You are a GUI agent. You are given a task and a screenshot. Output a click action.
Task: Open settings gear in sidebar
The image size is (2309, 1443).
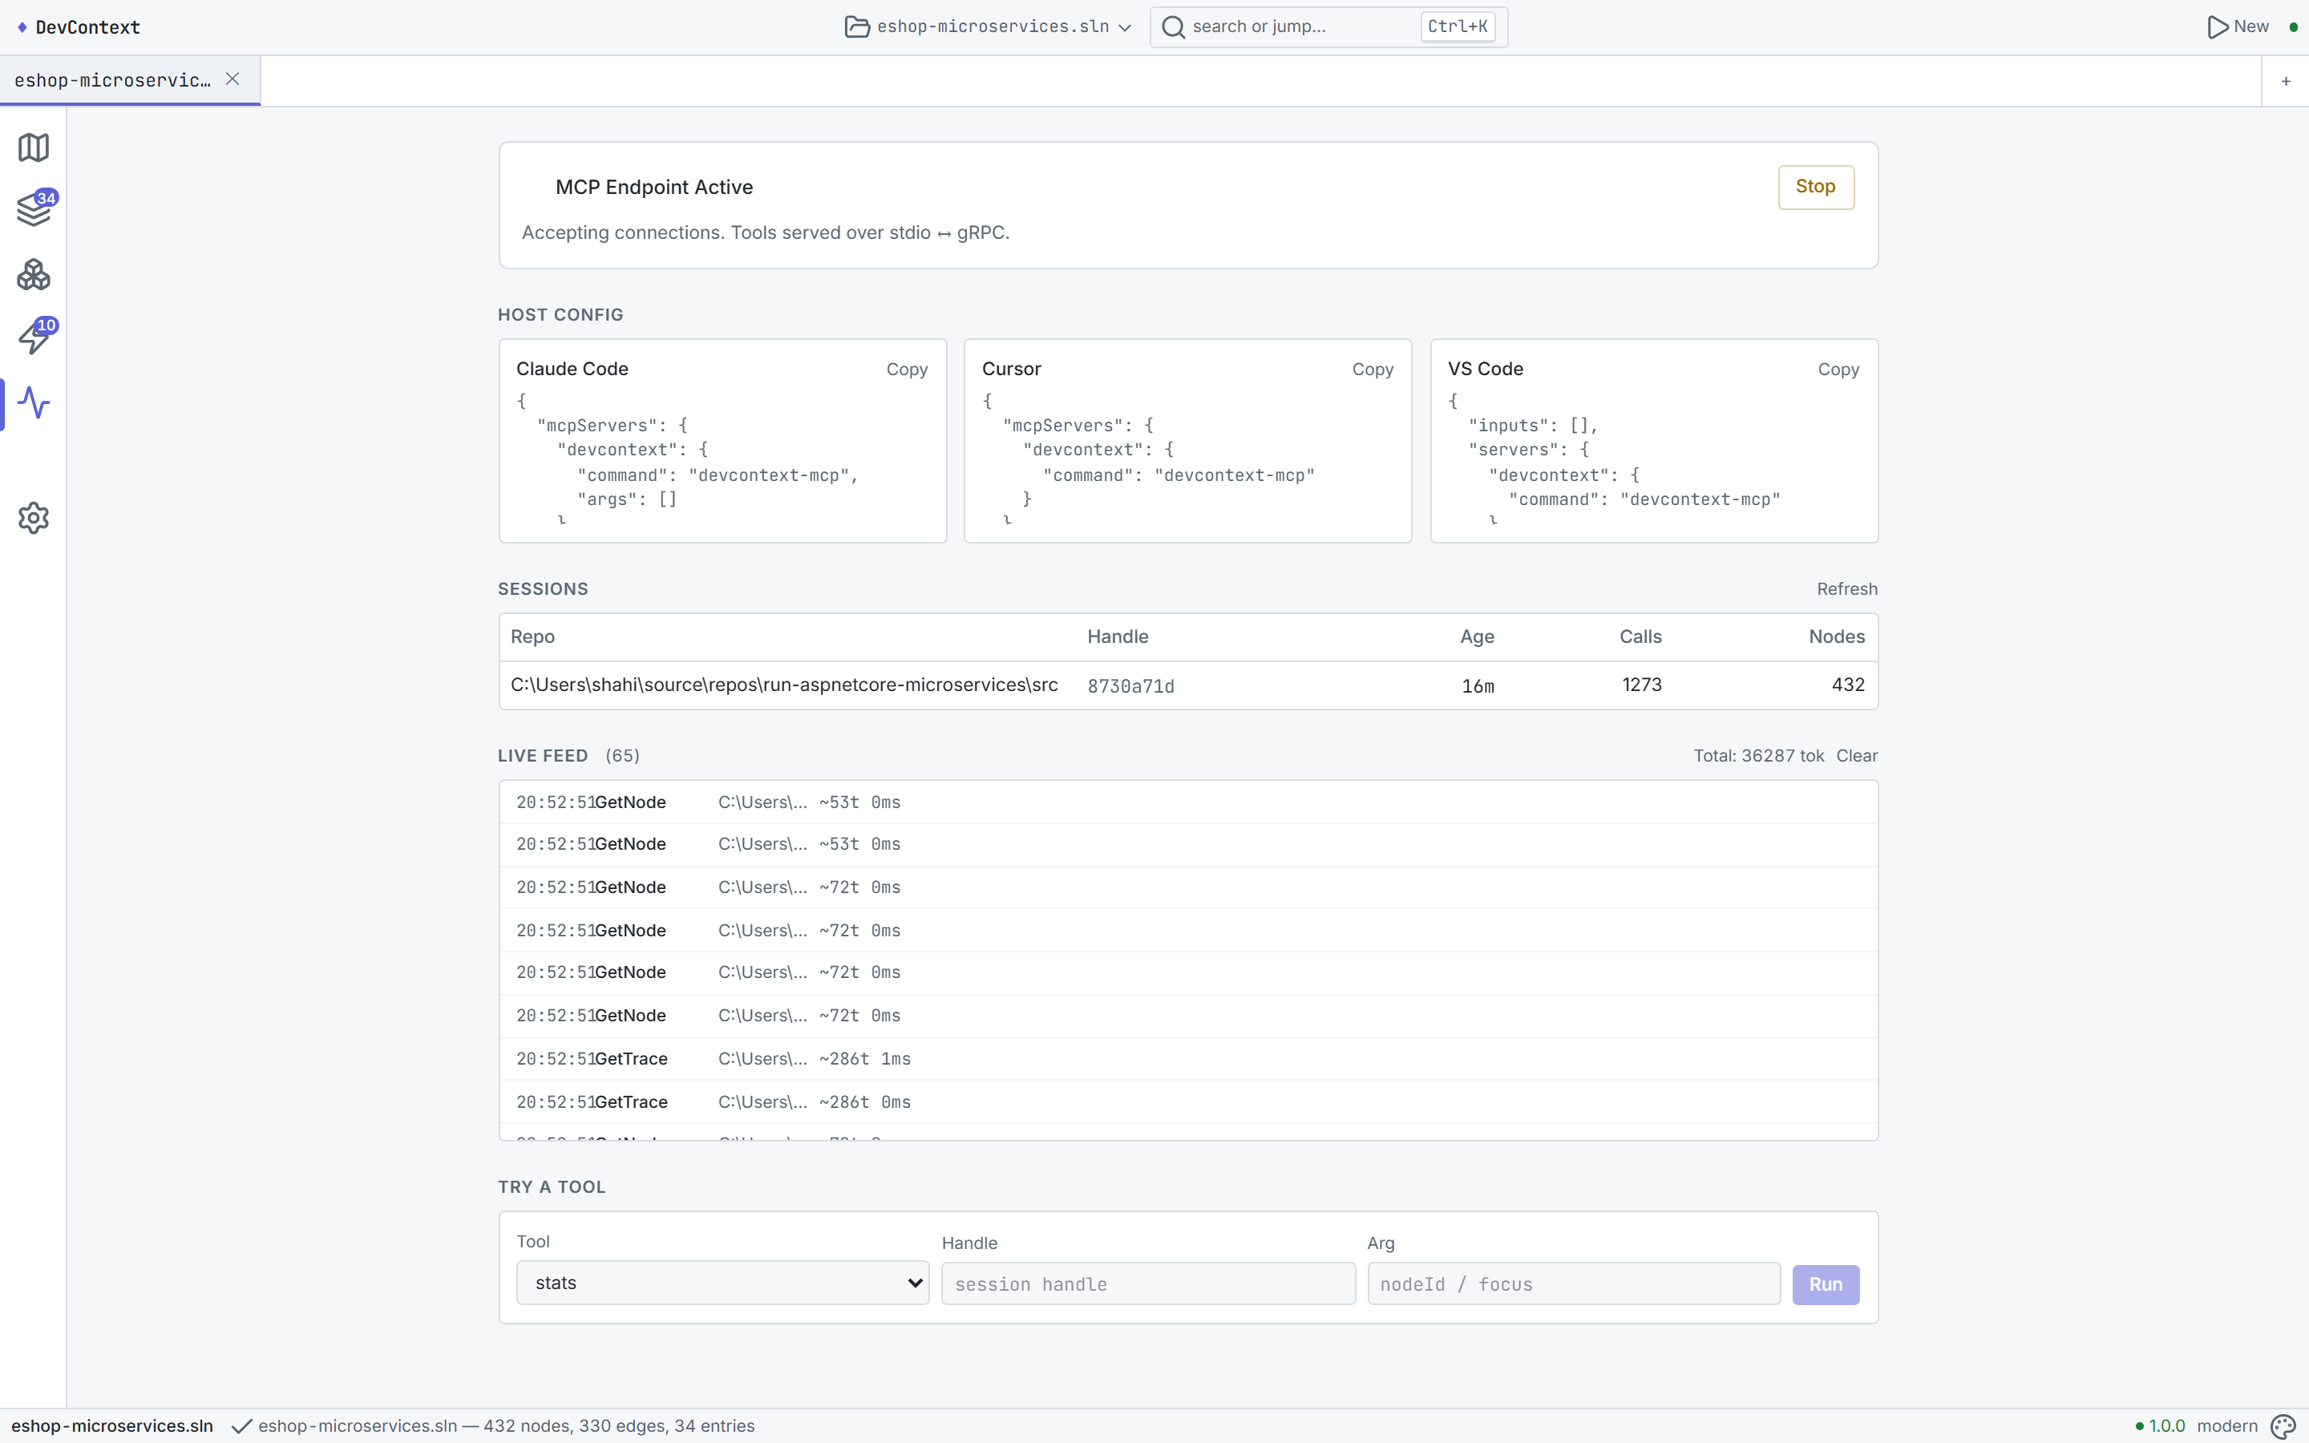click(34, 518)
